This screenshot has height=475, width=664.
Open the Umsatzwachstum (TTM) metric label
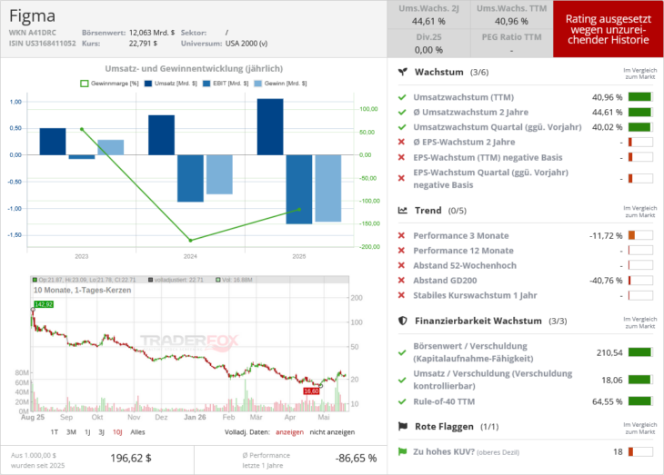point(463,97)
